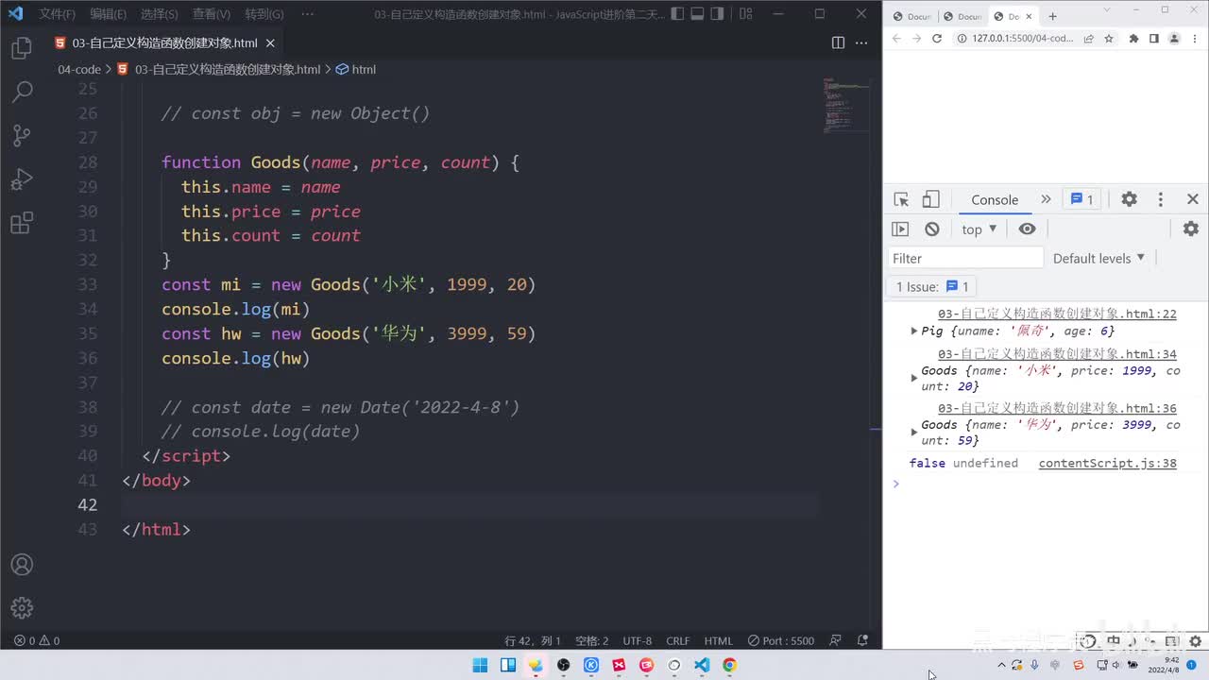1209x680 pixels.
Task: Open the Manage gear in VS Code
Action: click(22, 608)
